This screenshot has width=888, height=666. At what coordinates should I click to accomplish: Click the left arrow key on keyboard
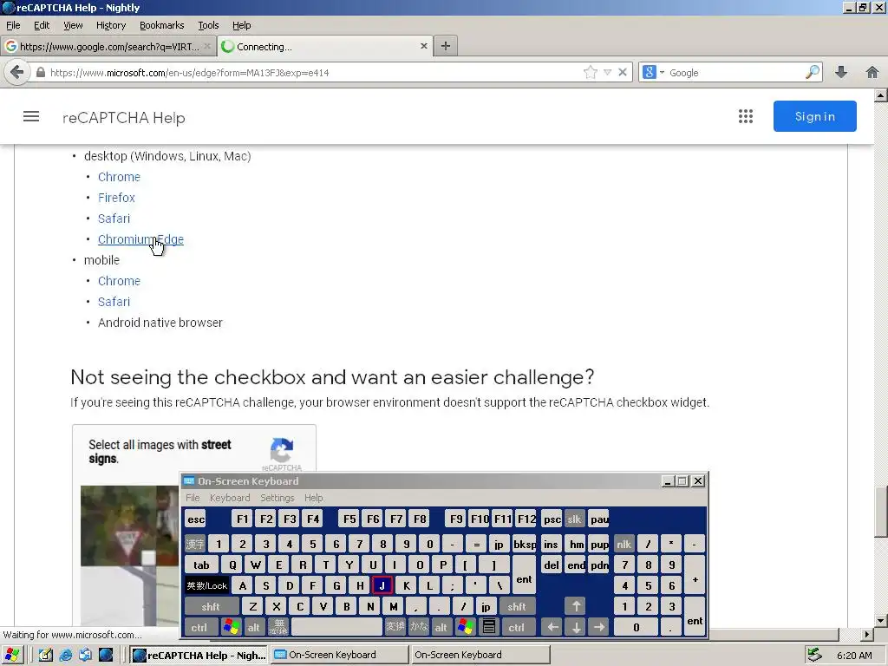click(552, 628)
